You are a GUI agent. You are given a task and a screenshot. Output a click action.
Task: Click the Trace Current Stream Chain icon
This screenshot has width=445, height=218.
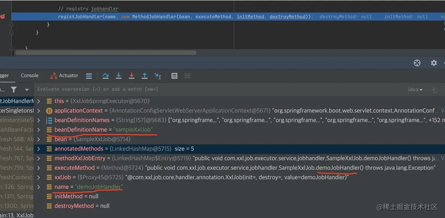coord(187,76)
